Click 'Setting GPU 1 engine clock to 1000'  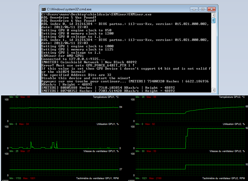point(77,46)
